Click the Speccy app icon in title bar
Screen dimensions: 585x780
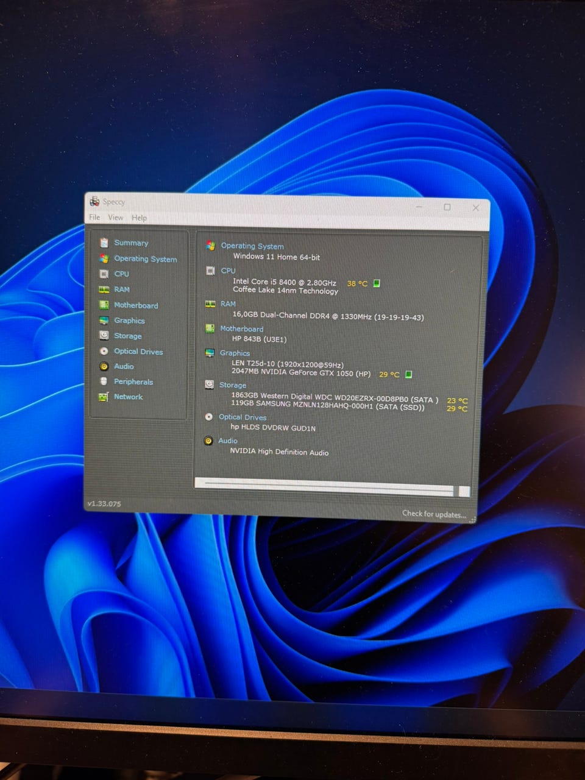pos(94,200)
